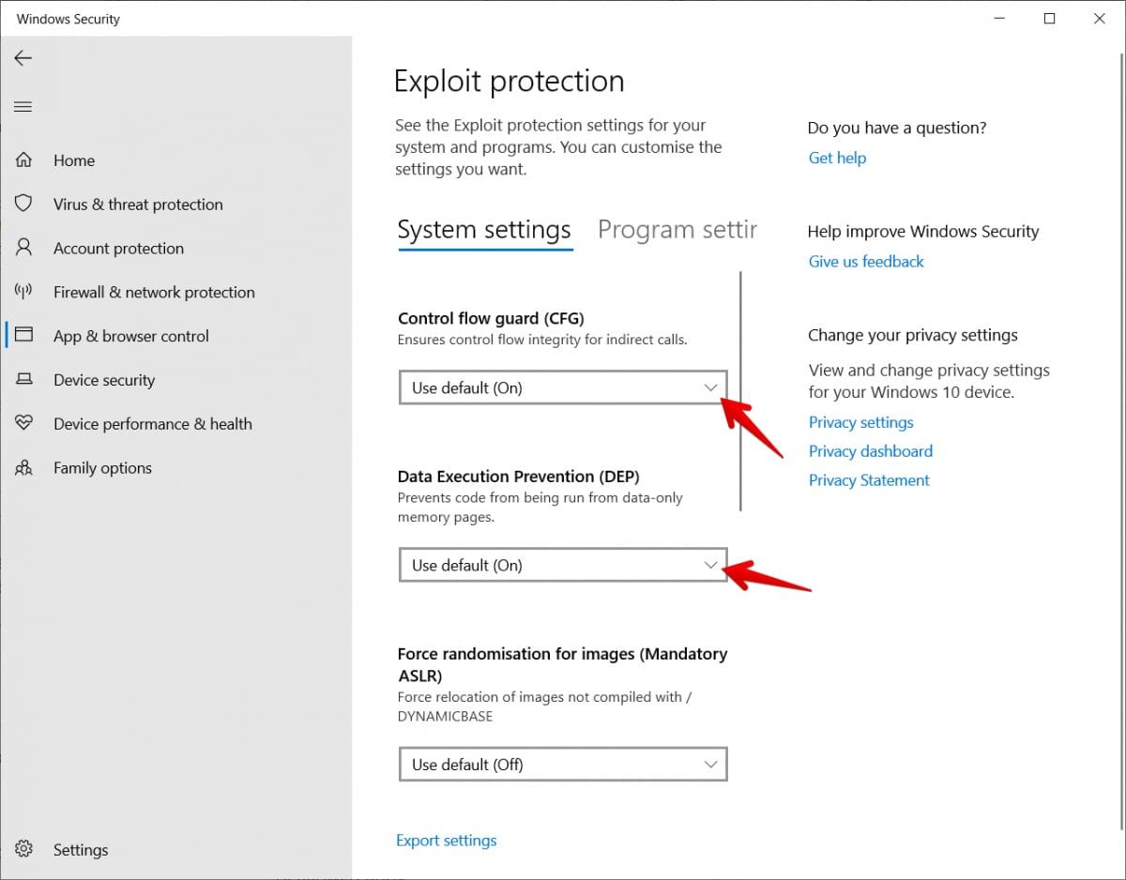Open Device security section
This screenshot has width=1126, height=880.
(104, 380)
